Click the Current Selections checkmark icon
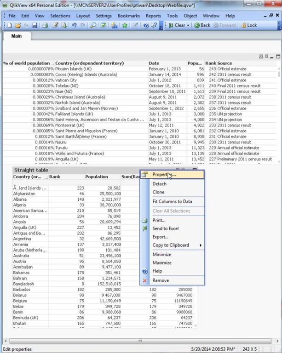 (x=104, y=25)
